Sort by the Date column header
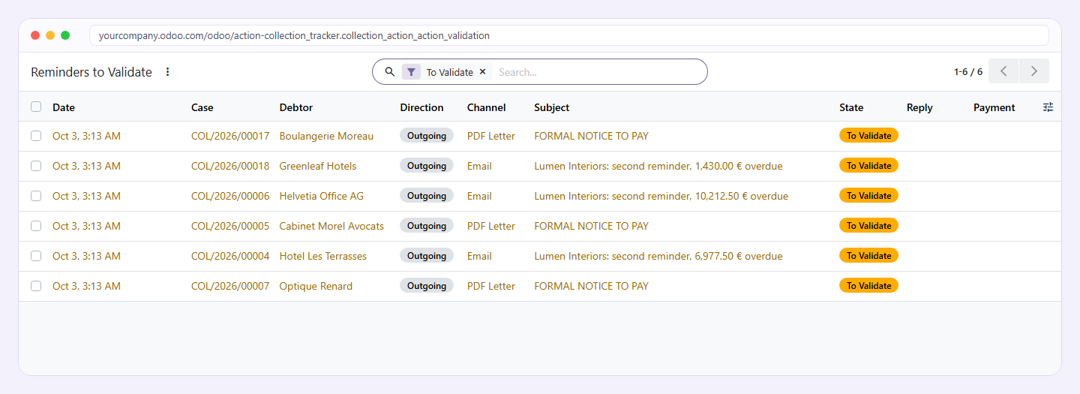1080x394 pixels. tap(64, 107)
